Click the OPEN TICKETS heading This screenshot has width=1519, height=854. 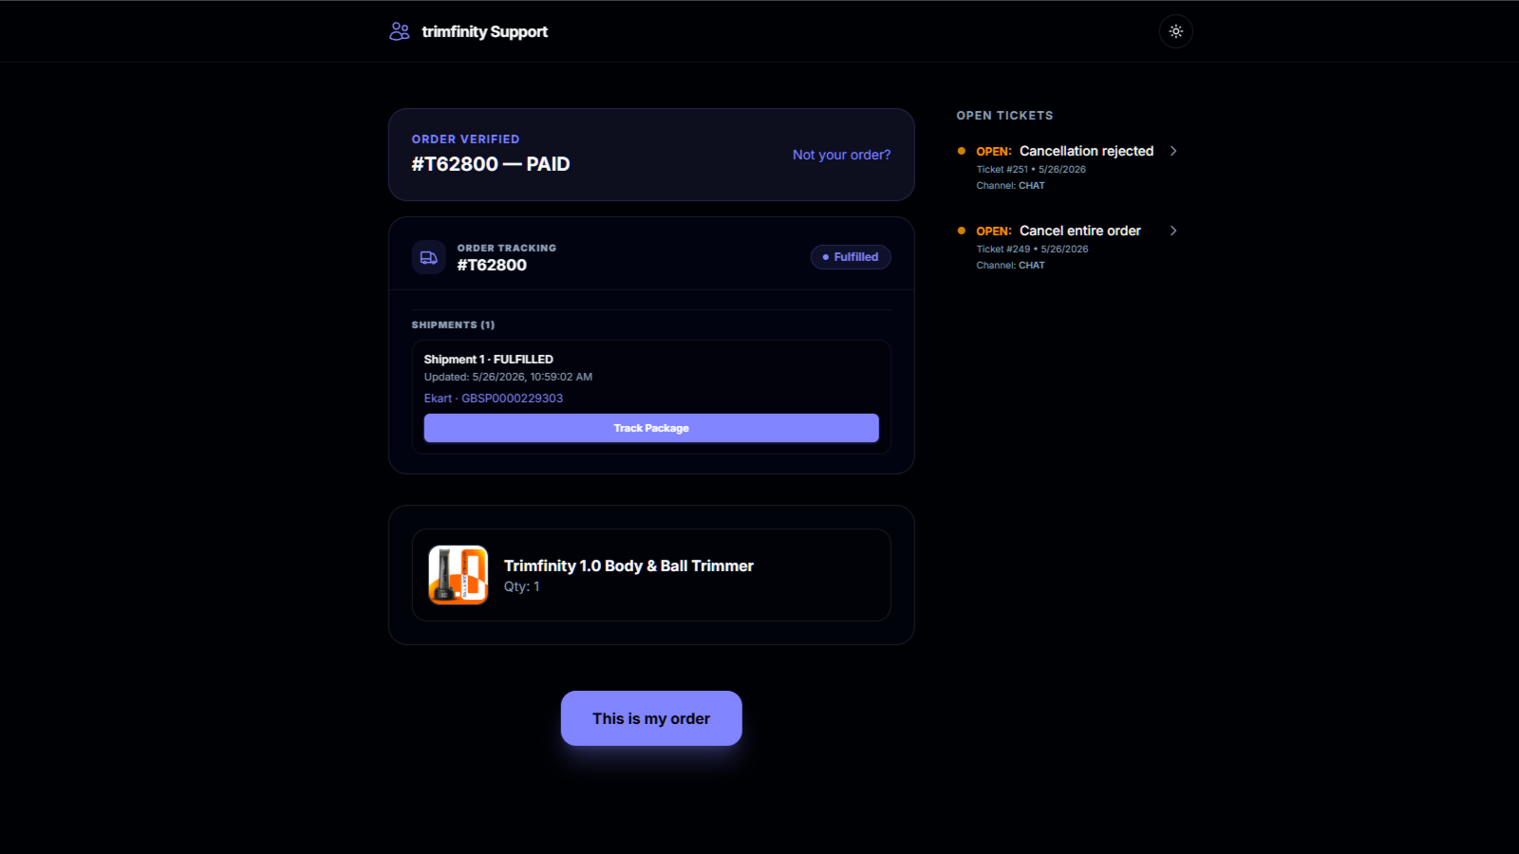point(1004,116)
